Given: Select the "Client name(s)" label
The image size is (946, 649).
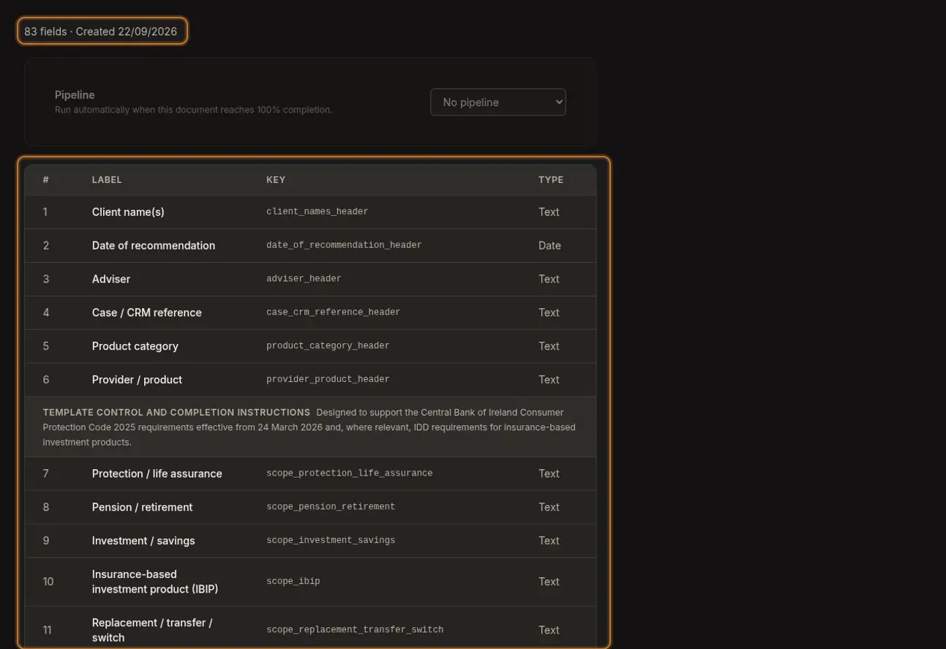Looking at the screenshot, I should pos(128,212).
